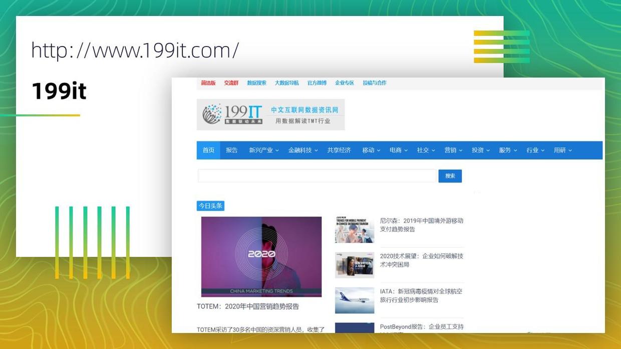621x349 pixels.
Task: Expand the 移动 navigation dropdown
Action: pyautogui.click(x=370, y=150)
